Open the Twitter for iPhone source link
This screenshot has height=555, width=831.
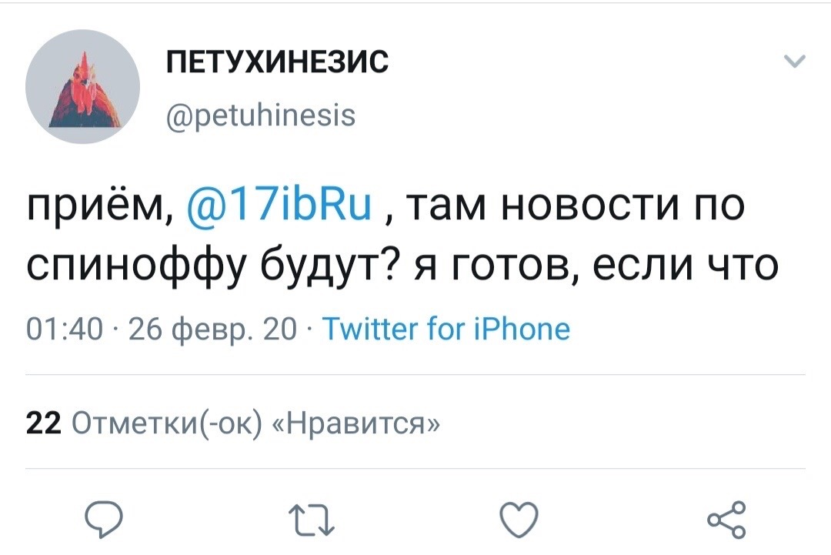446,329
